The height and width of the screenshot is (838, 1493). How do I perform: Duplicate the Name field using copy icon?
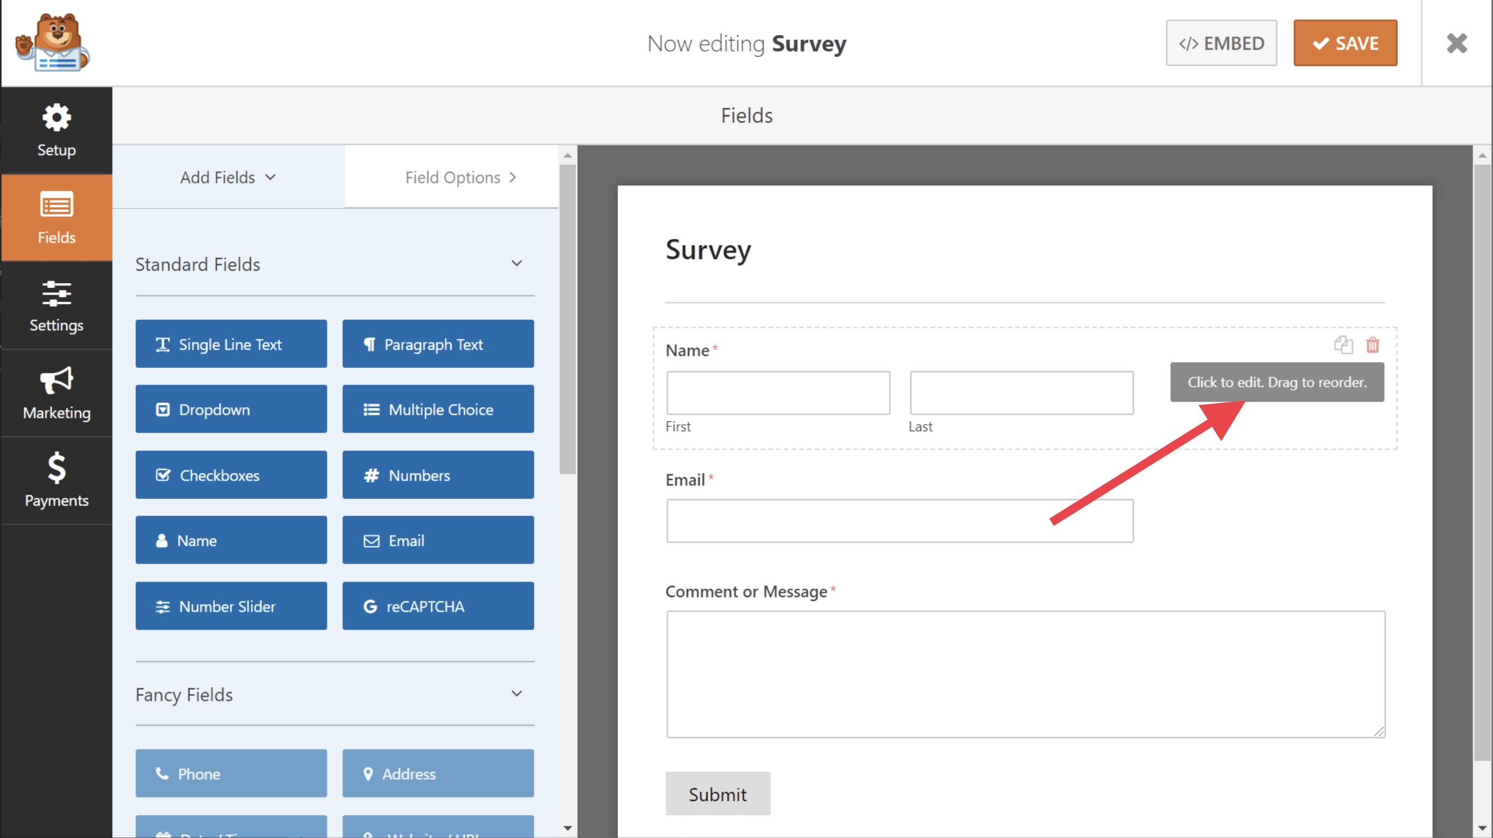click(1343, 345)
